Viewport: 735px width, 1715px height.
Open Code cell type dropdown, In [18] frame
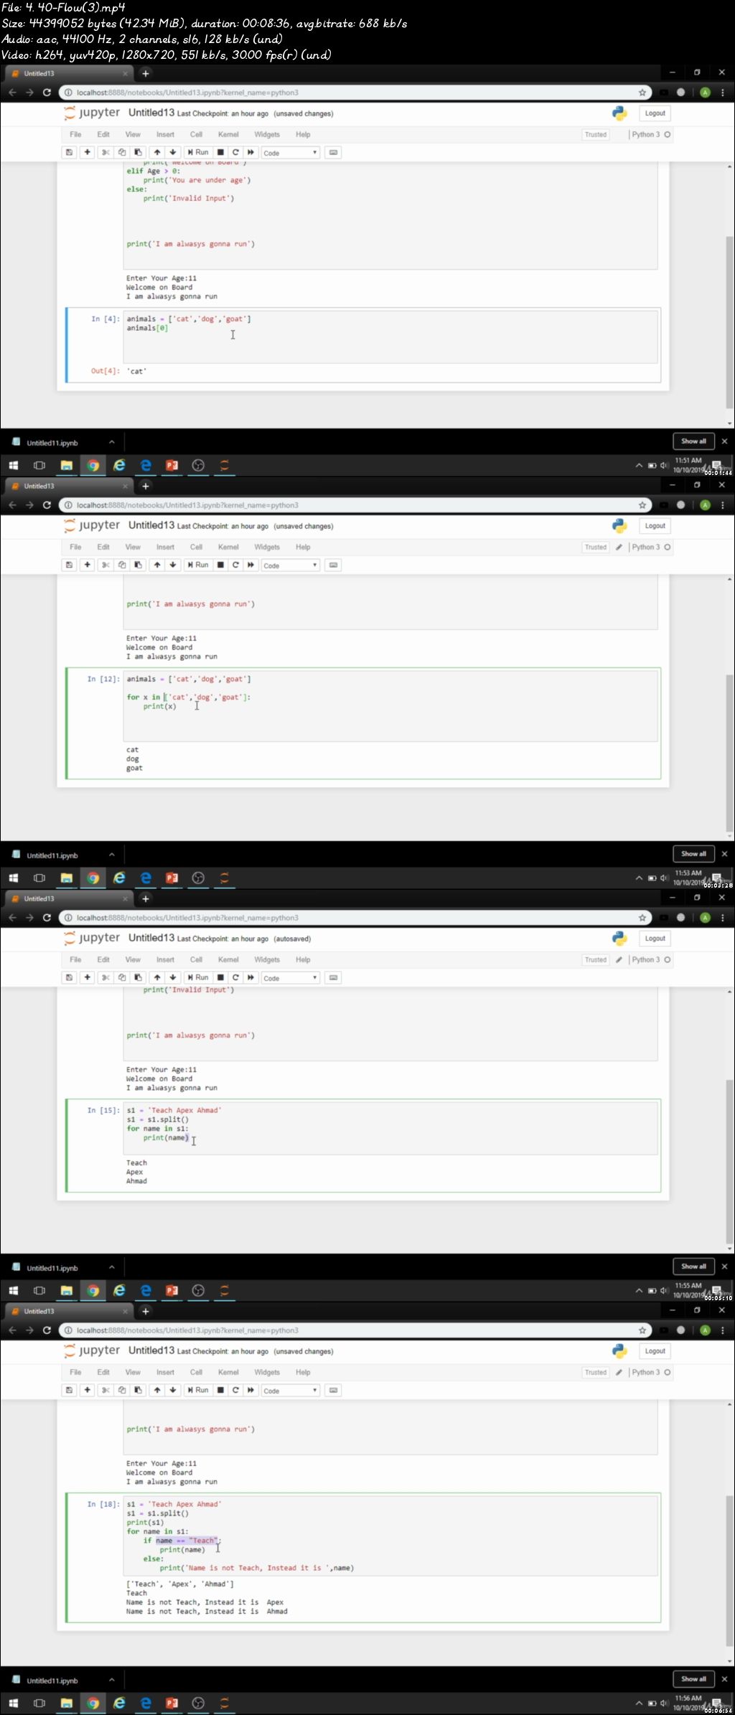tap(290, 1391)
